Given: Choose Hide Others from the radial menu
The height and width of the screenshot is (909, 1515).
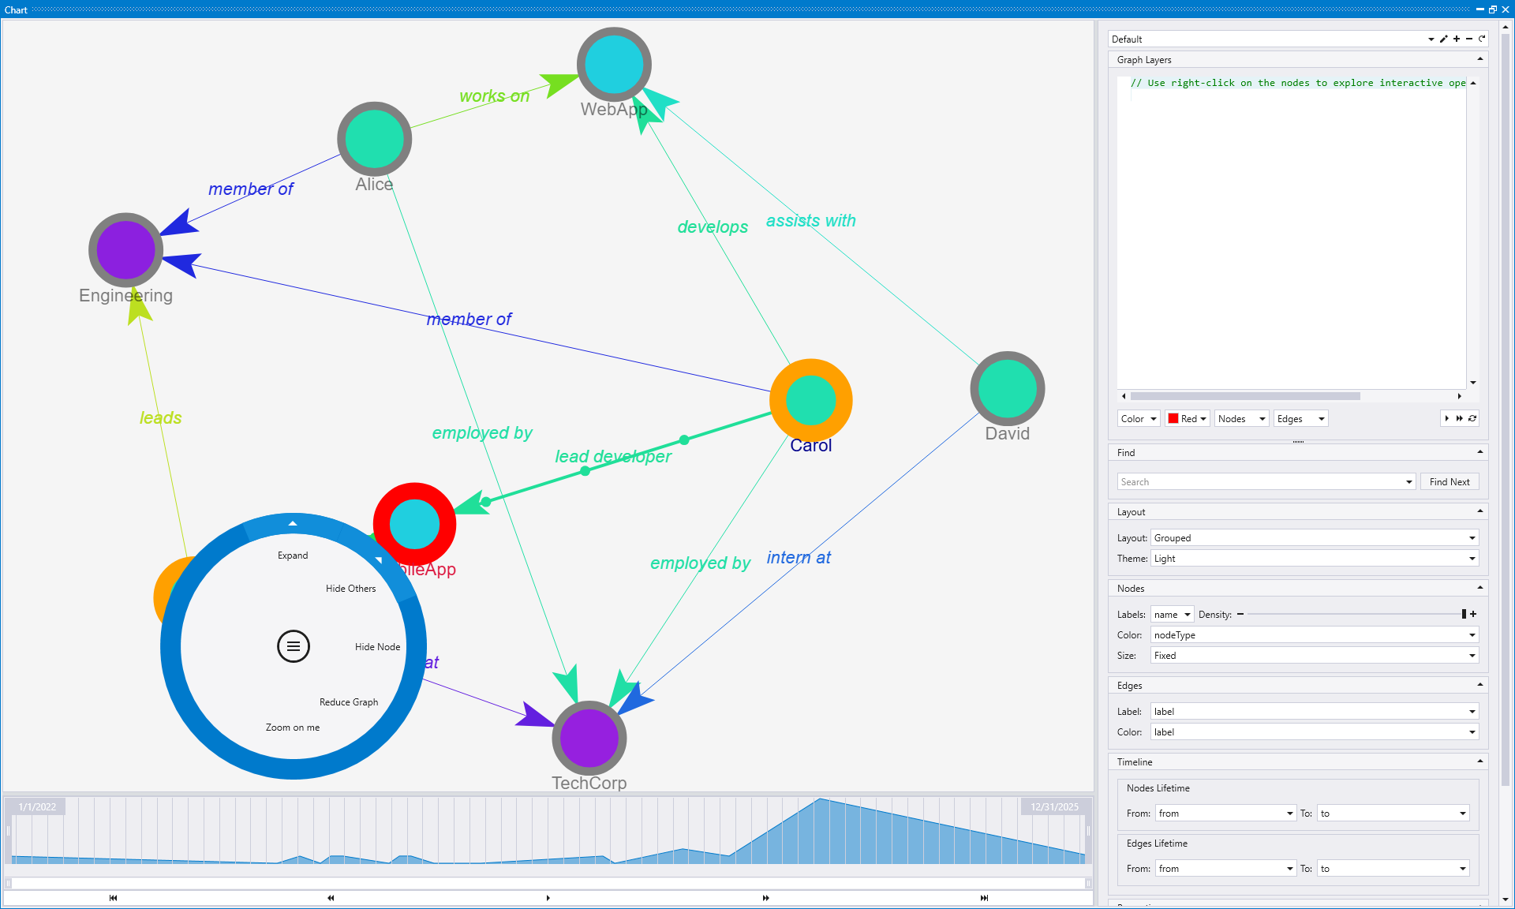Looking at the screenshot, I should pyautogui.click(x=350, y=588).
